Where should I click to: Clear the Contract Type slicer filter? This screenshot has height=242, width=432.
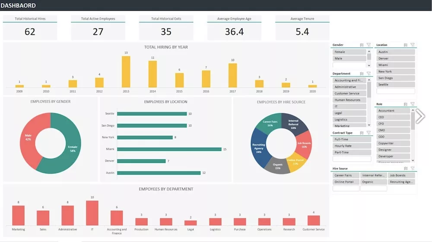pyautogui.click(x=368, y=133)
